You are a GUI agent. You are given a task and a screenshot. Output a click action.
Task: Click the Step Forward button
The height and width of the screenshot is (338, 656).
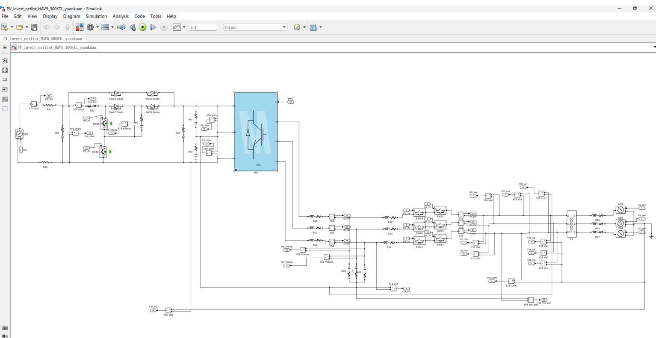(153, 27)
